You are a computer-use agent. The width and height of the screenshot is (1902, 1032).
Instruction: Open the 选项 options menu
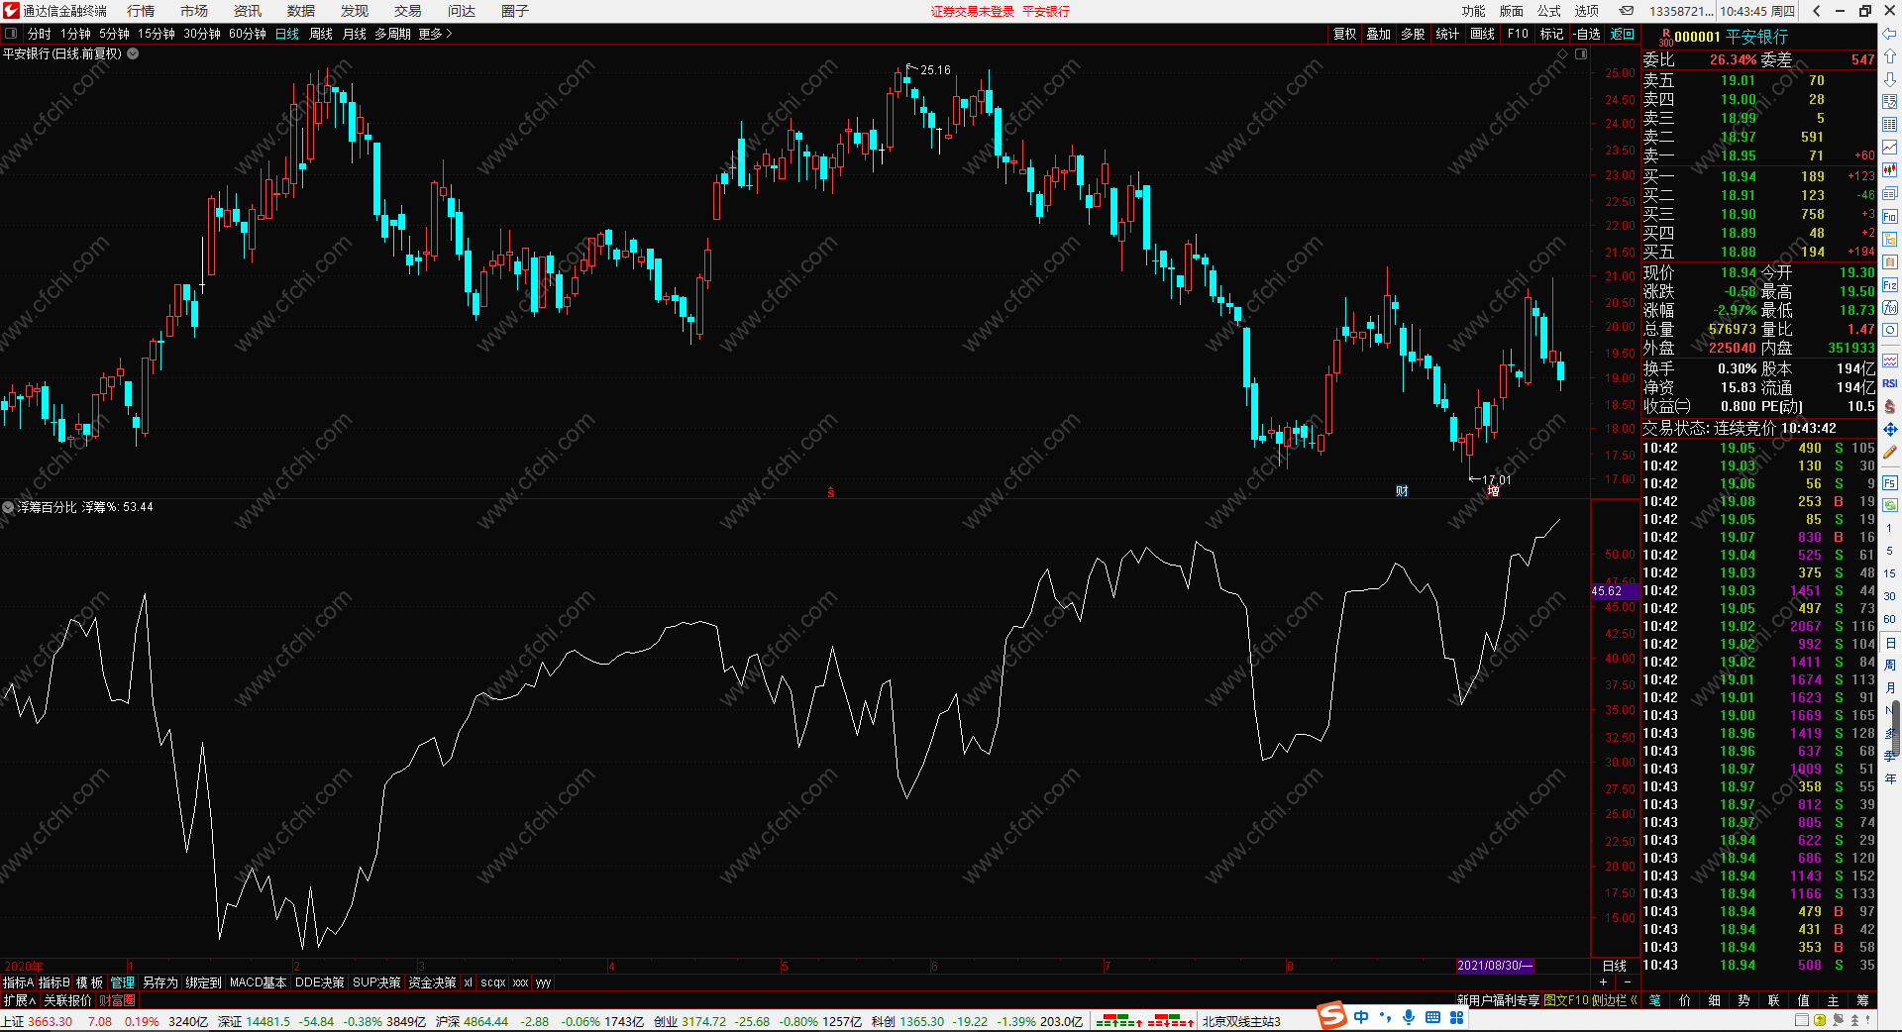(1587, 11)
